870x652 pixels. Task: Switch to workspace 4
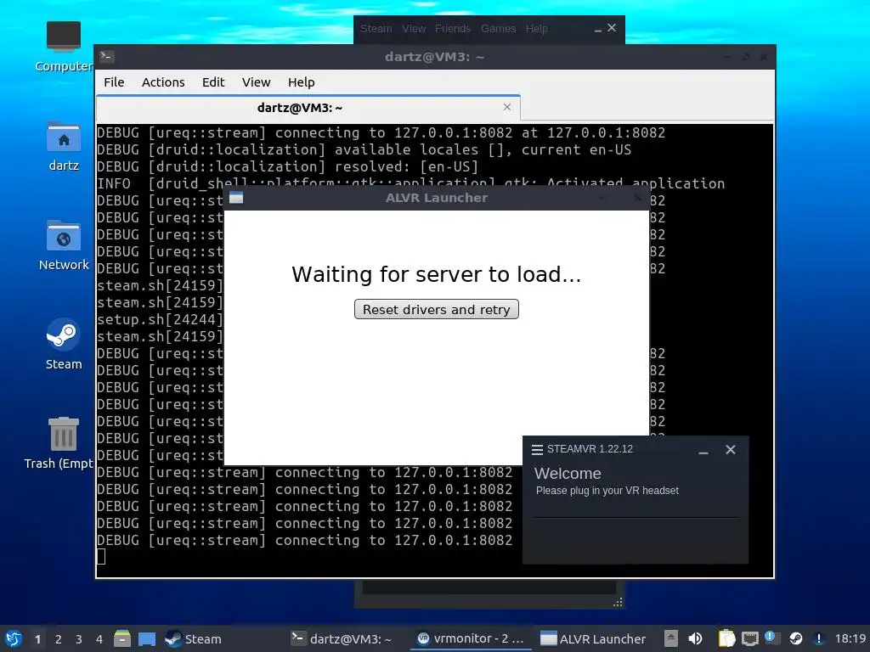(99, 639)
